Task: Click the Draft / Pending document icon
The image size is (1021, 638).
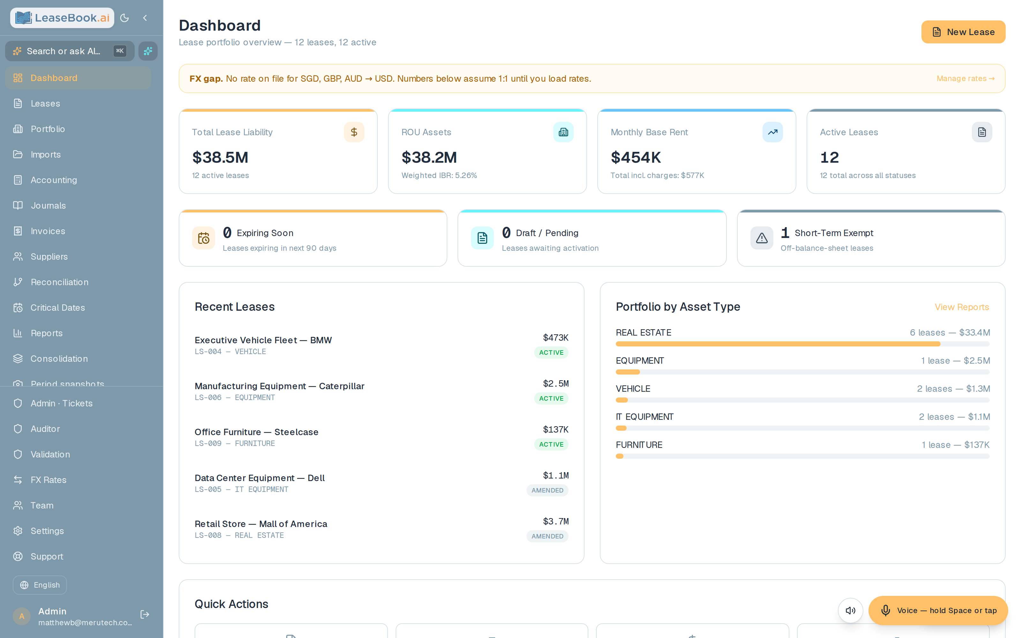Action: (x=482, y=238)
